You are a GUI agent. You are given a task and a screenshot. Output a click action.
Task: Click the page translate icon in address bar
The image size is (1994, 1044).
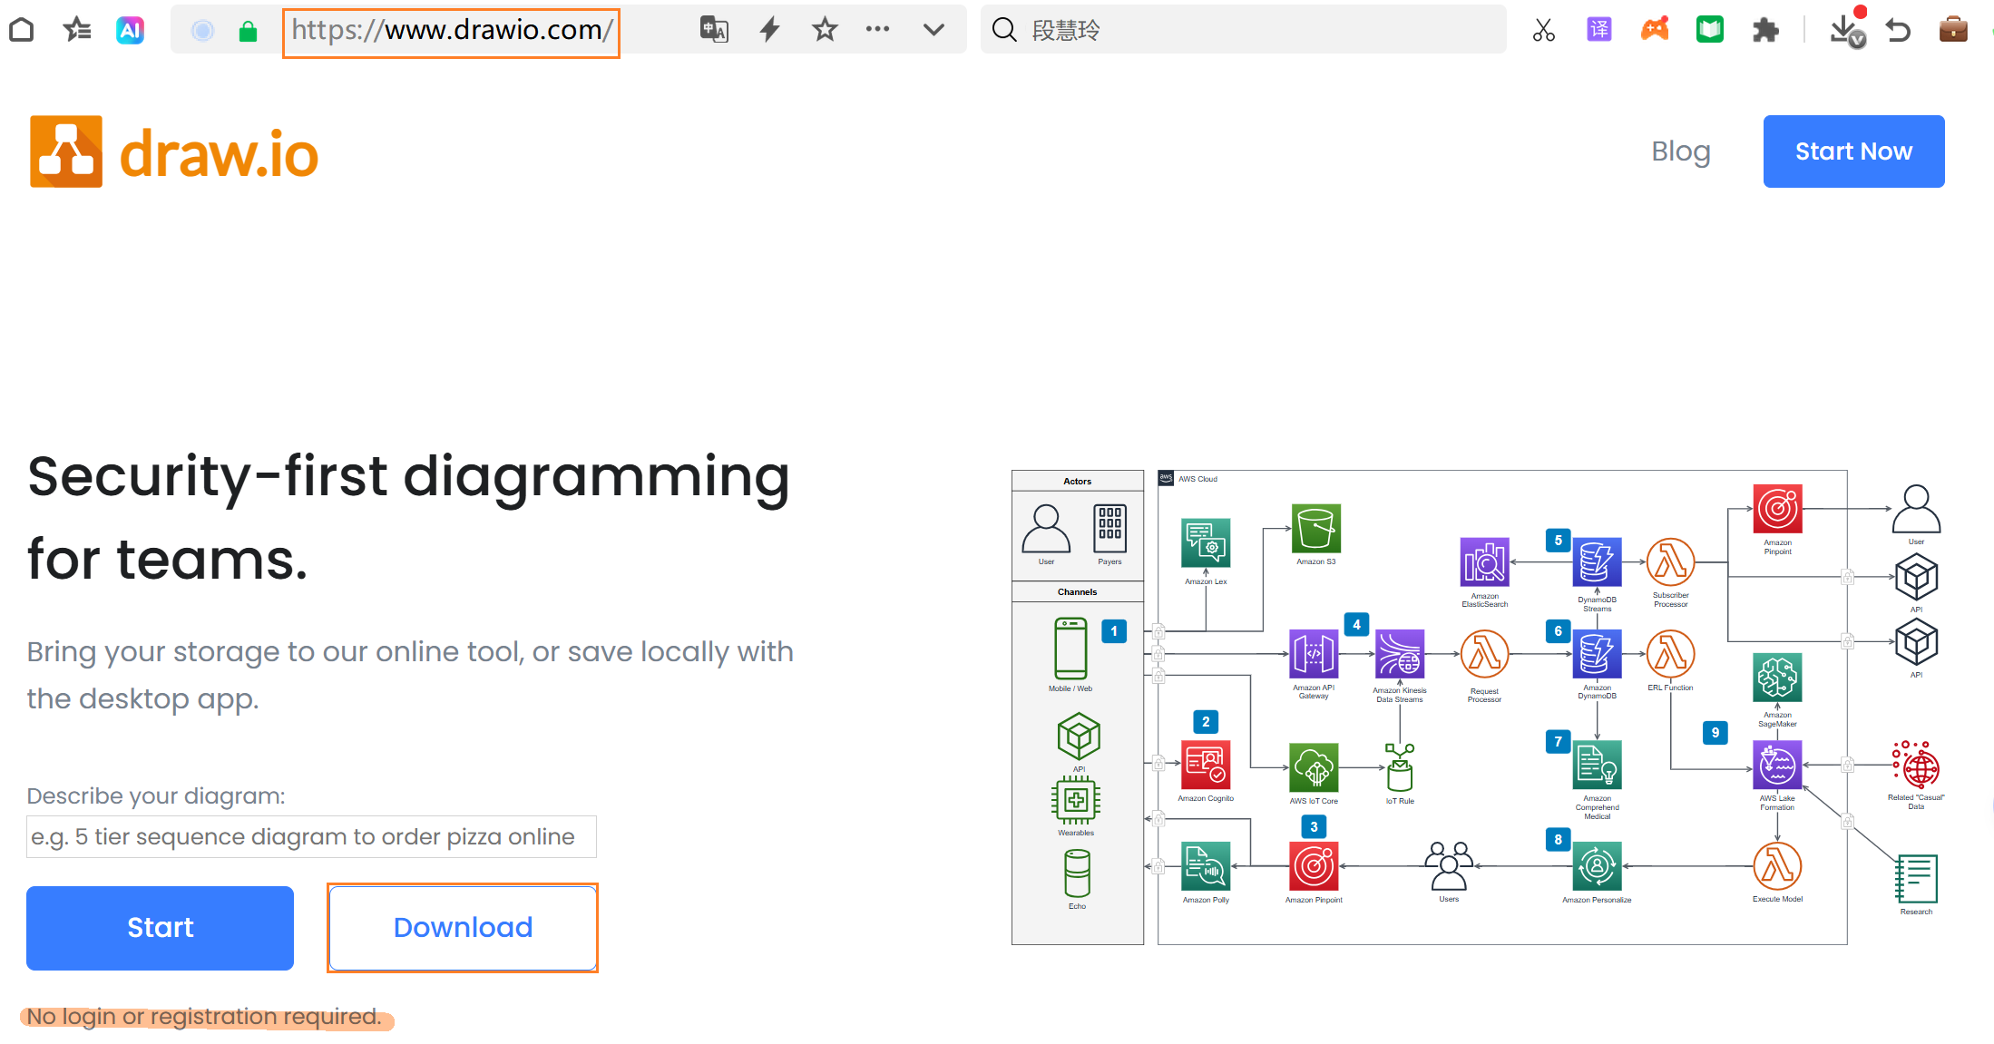[x=714, y=30]
